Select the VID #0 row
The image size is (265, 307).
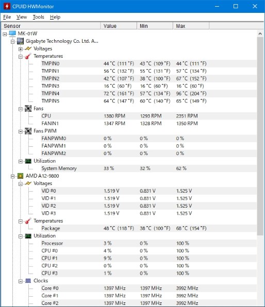[148, 191]
